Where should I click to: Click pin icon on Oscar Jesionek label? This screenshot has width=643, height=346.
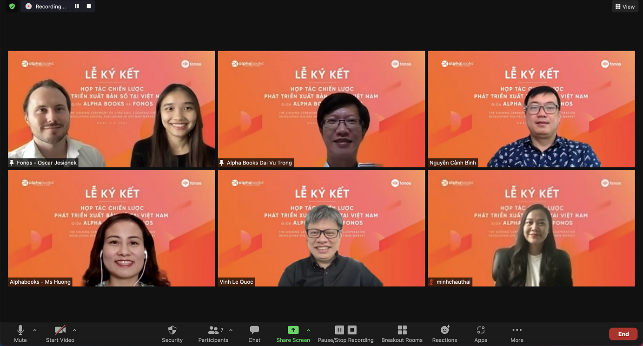[12, 163]
